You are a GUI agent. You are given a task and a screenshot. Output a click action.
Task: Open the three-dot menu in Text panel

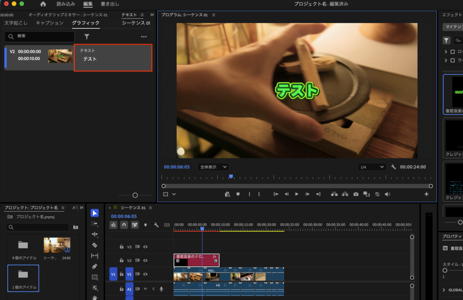click(x=144, y=37)
